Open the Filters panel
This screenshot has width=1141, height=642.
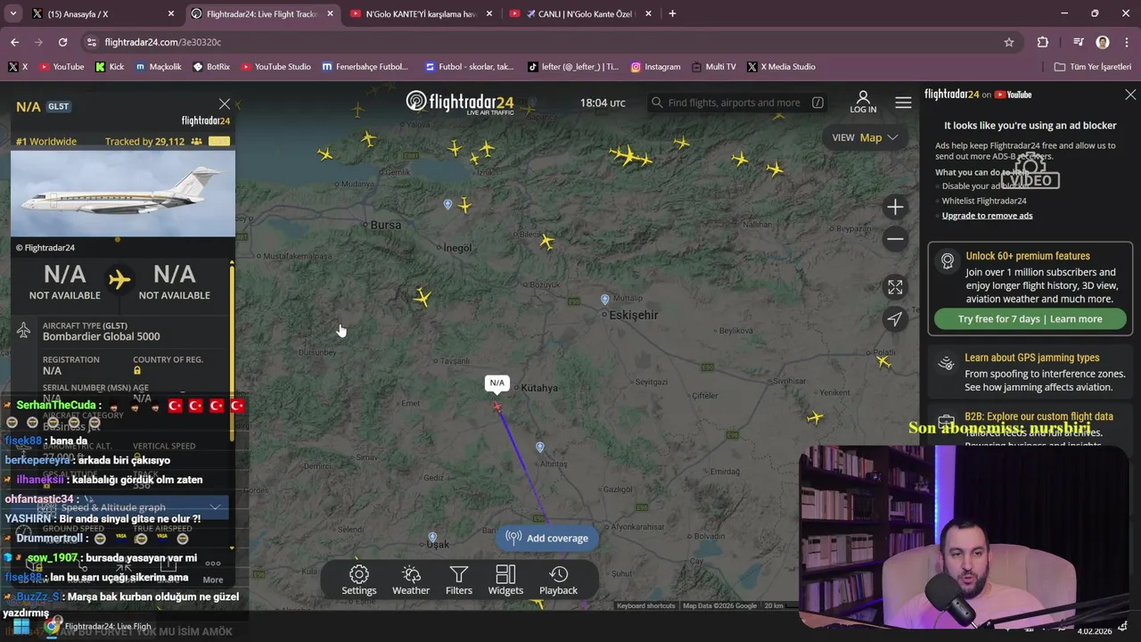click(459, 580)
